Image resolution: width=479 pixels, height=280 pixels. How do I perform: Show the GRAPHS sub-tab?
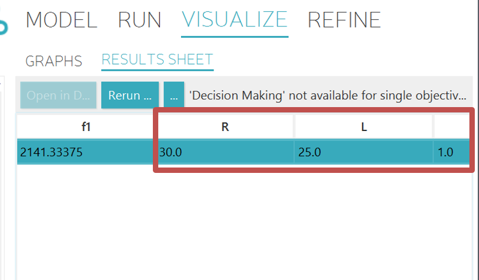(54, 60)
